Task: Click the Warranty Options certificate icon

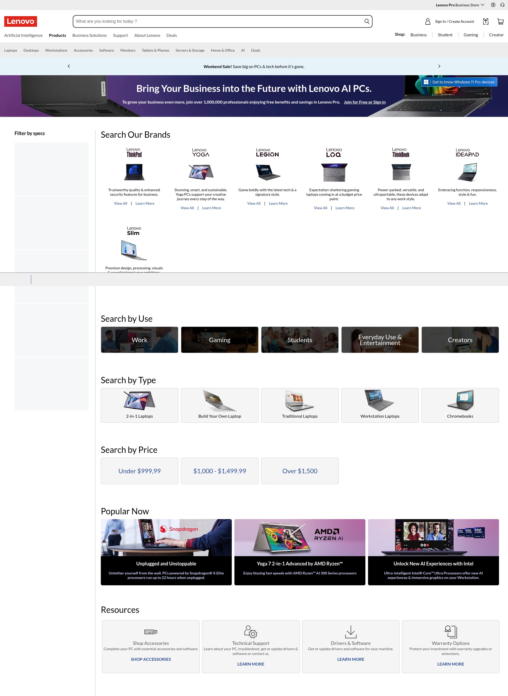Action: [x=451, y=632]
